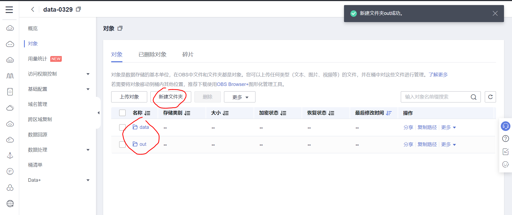The image size is (512, 215).
Task: Select all objects header checkbox
Action: (x=122, y=113)
